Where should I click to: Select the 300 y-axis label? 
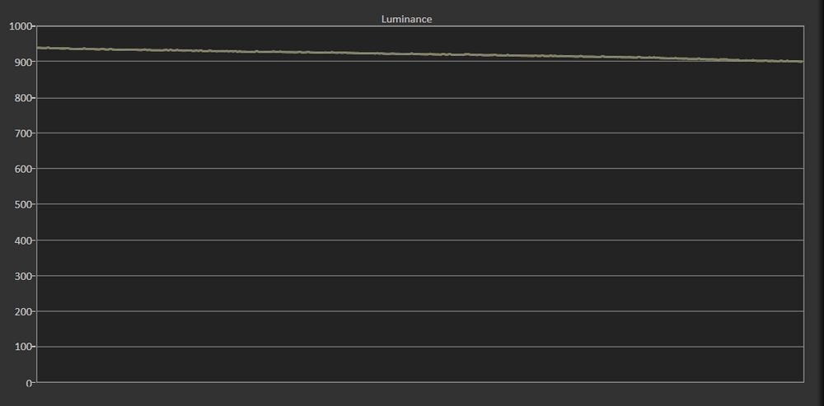pos(21,276)
